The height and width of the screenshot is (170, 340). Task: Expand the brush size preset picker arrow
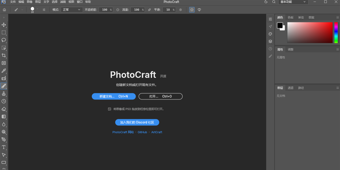(x=37, y=9)
